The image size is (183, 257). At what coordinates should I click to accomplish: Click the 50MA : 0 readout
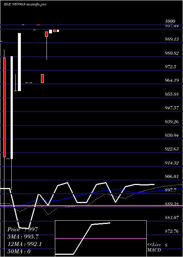19,251
